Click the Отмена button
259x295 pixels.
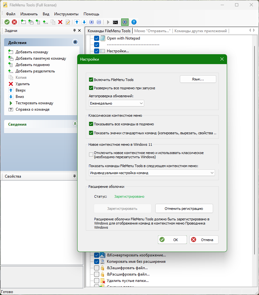[204, 240]
